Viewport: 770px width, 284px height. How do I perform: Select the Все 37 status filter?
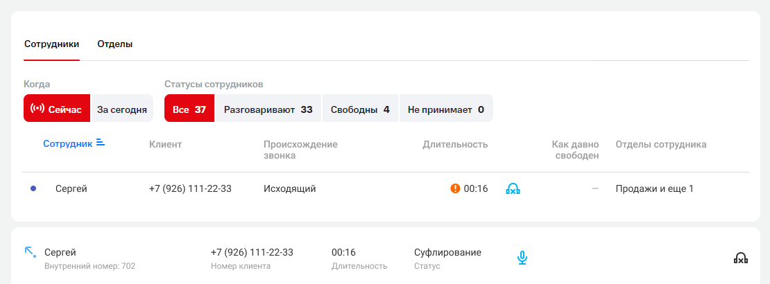pos(189,109)
